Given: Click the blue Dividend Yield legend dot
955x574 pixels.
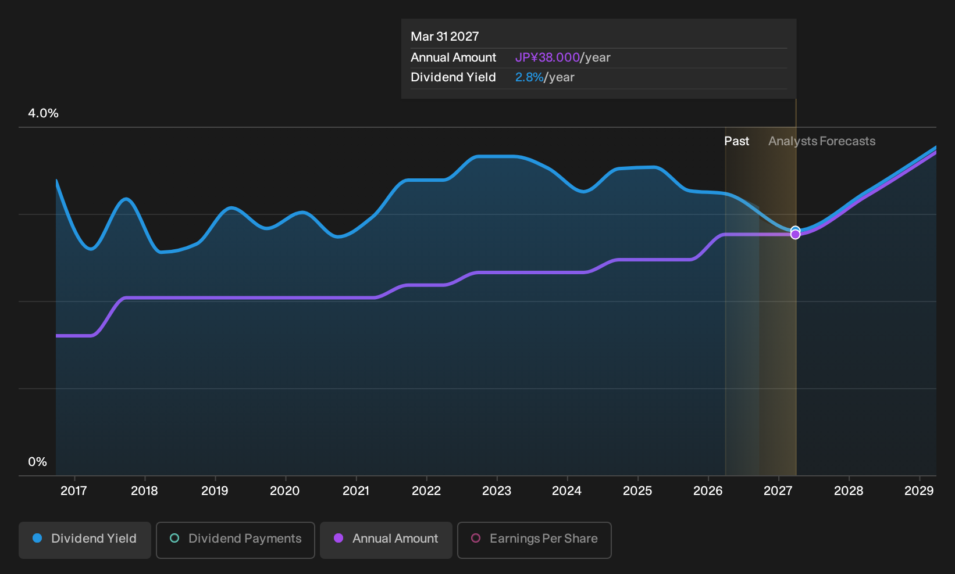Looking at the screenshot, I should coord(37,539).
